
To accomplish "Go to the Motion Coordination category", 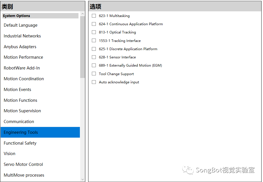I will click(x=40, y=79).
